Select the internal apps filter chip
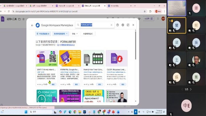The width and height of the screenshot is (206, 116). click(88, 34)
